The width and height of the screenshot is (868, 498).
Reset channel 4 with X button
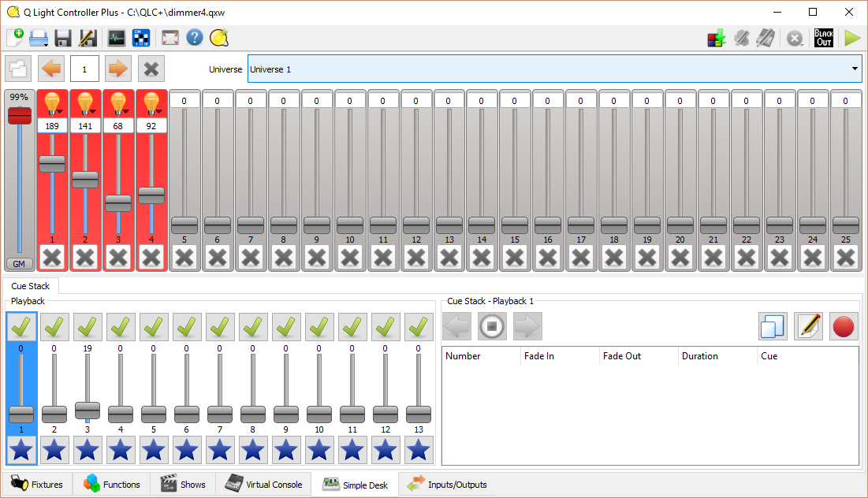coord(151,258)
